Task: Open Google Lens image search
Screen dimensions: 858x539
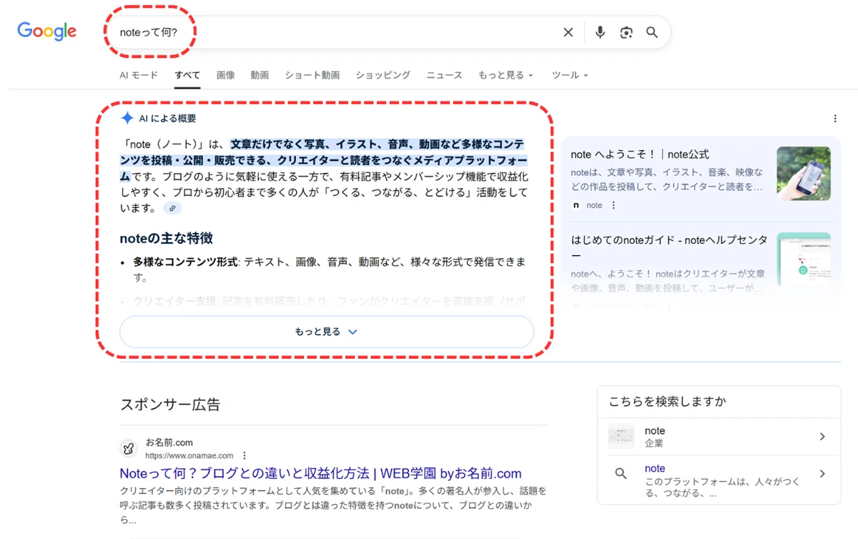Action: [x=626, y=32]
